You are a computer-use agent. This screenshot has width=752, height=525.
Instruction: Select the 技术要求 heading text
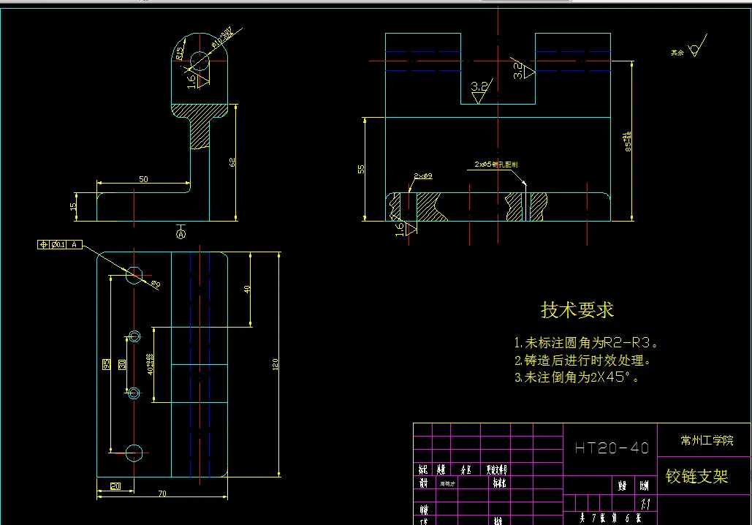coord(577,309)
